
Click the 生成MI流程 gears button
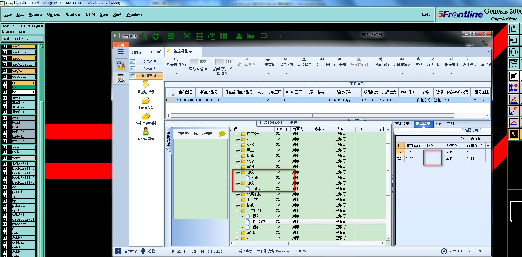380,62
